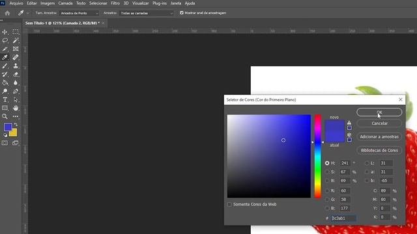Swap foreground and background colors
The height and width of the screenshot is (234, 417).
coord(16,124)
